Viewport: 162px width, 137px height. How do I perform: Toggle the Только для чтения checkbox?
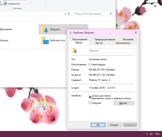point(90,97)
